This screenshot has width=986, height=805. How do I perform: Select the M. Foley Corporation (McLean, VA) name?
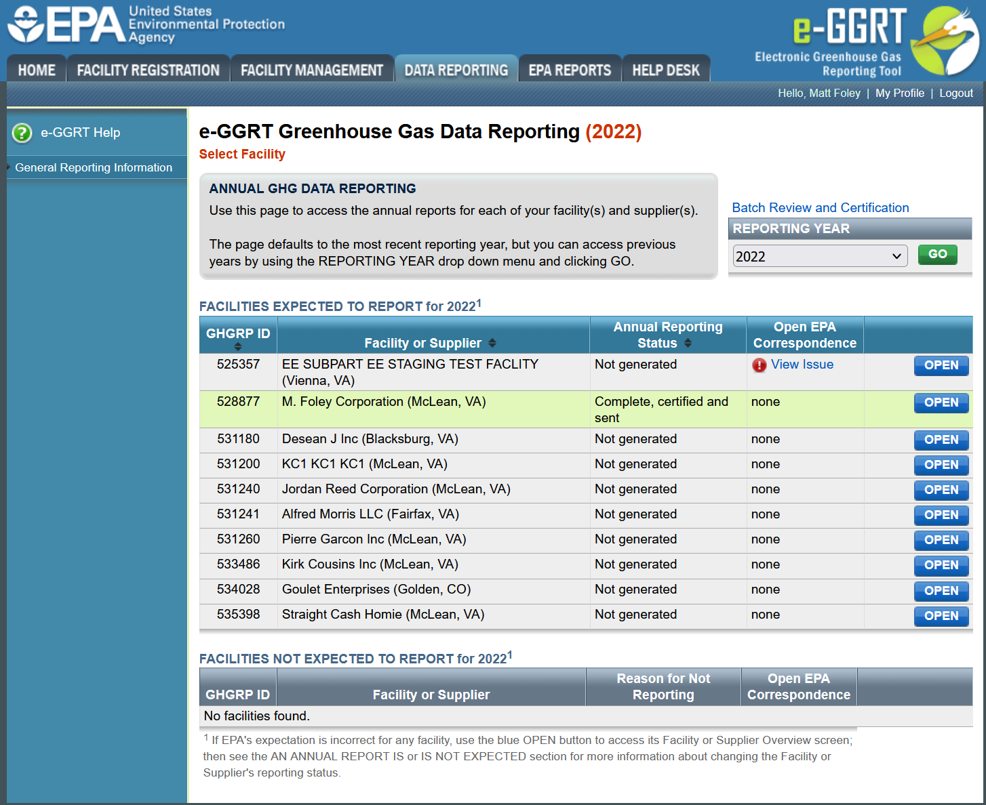[x=384, y=401]
